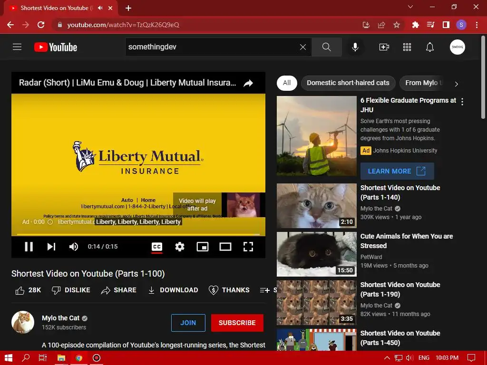Pause the playing video

click(29, 247)
